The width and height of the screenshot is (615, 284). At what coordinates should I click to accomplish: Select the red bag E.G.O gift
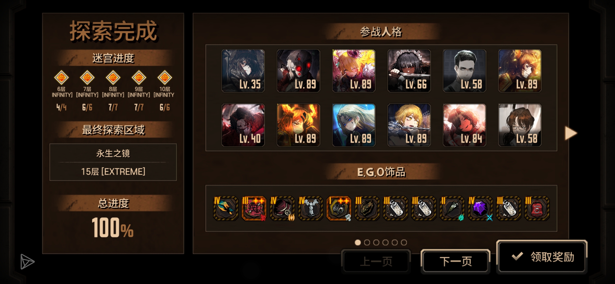(537, 208)
